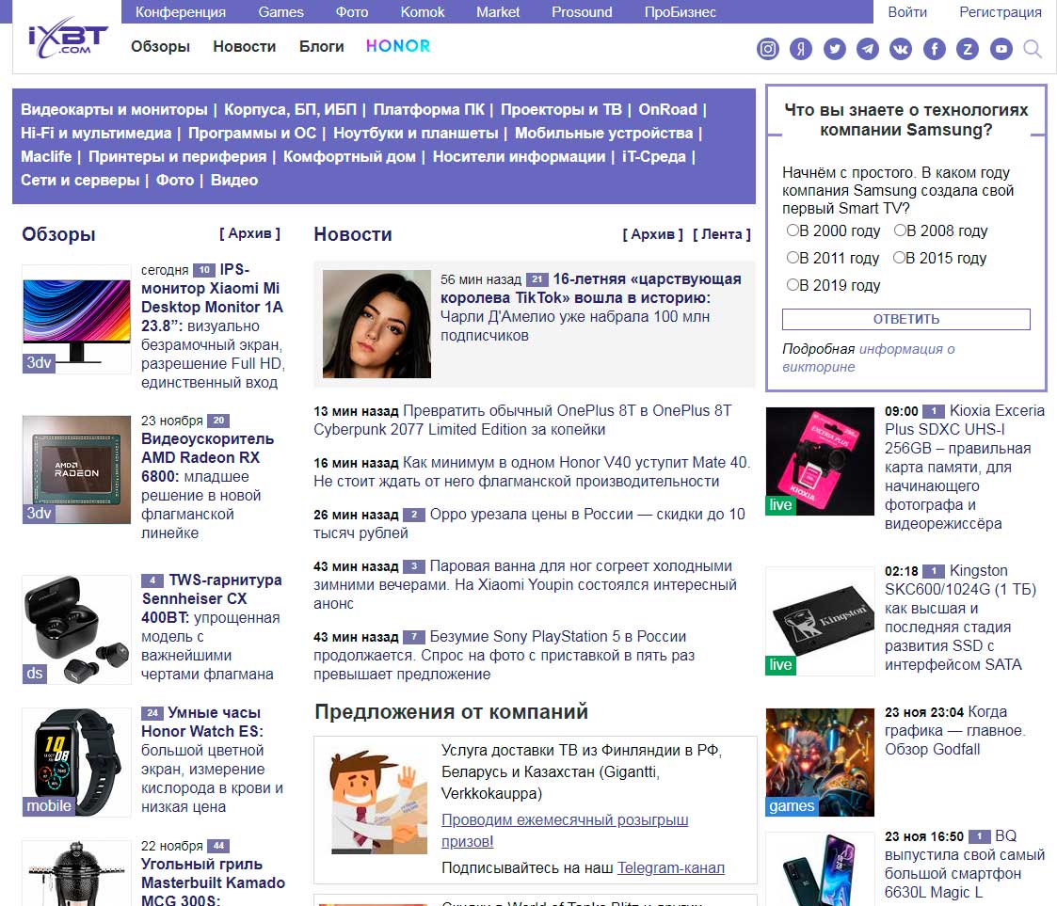This screenshot has width=1057, height=906.
Task: Open the Обзоры Архив link
Action: click(x=249, y=233)
